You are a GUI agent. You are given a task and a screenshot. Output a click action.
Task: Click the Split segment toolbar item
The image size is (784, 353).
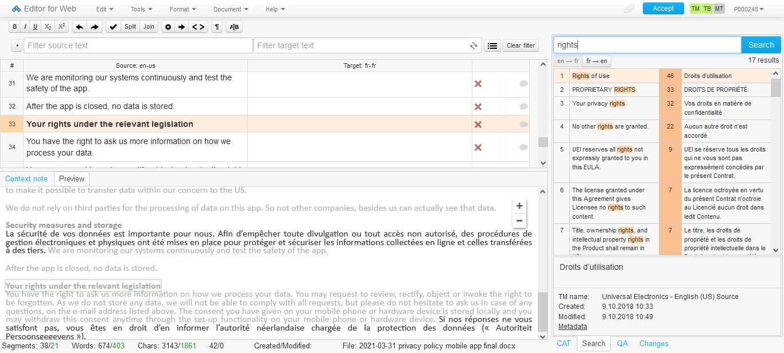[130, 26]
